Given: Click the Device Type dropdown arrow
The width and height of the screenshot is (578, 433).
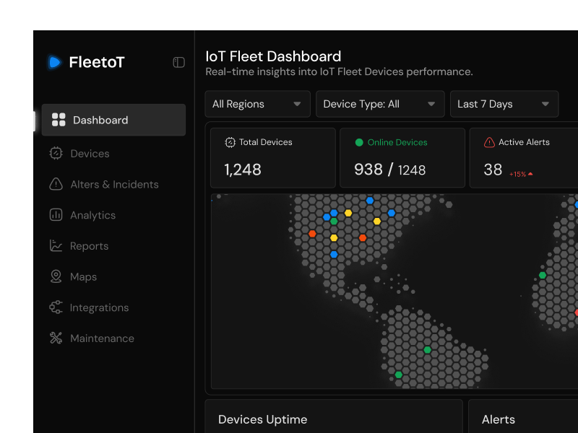Looking at the screenshot, I should [431, 104].
